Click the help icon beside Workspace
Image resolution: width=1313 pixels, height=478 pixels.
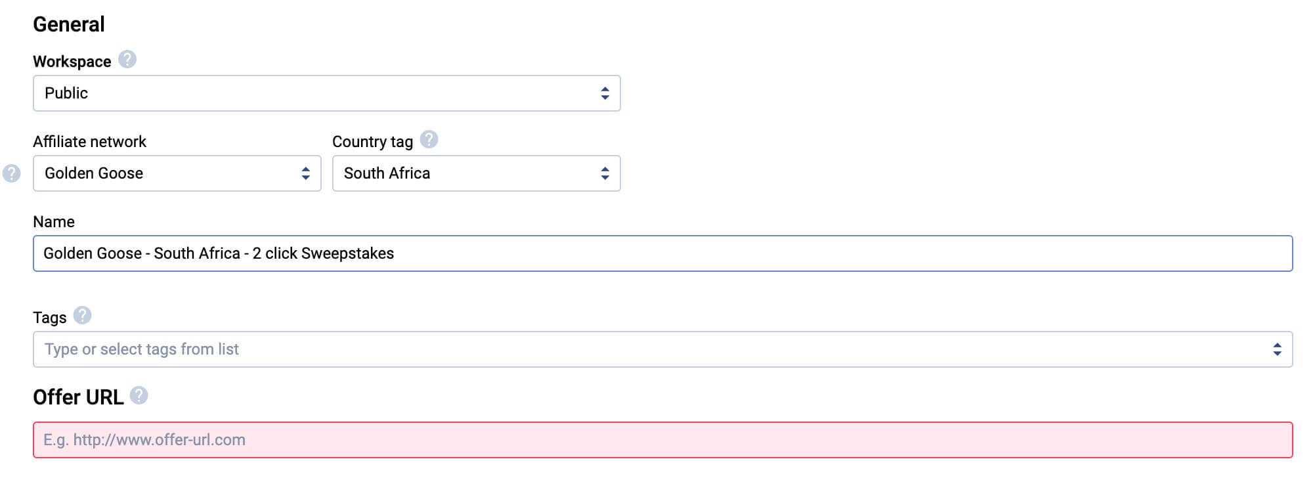[127, 60]
